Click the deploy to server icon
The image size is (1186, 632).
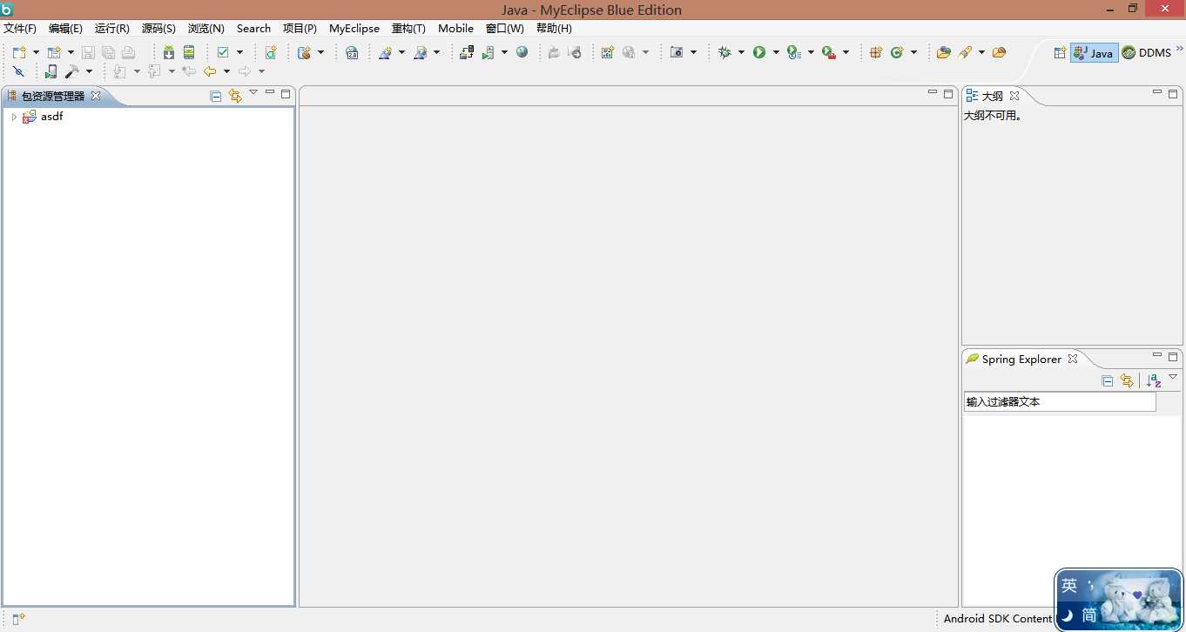pos(467,52)
